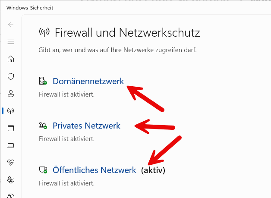This screenshot has width=271, height=198.
Task: Click the Öffentliches Netzwerk cup icon
Action: 42,170
